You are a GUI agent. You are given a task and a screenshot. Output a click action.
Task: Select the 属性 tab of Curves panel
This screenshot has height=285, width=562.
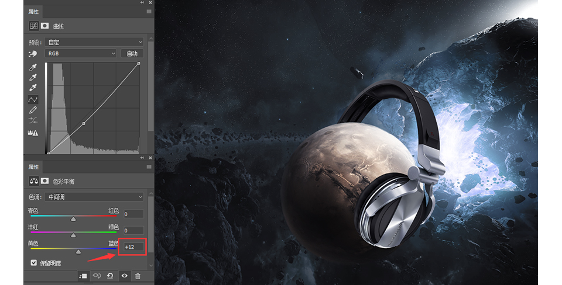(33, 12)
